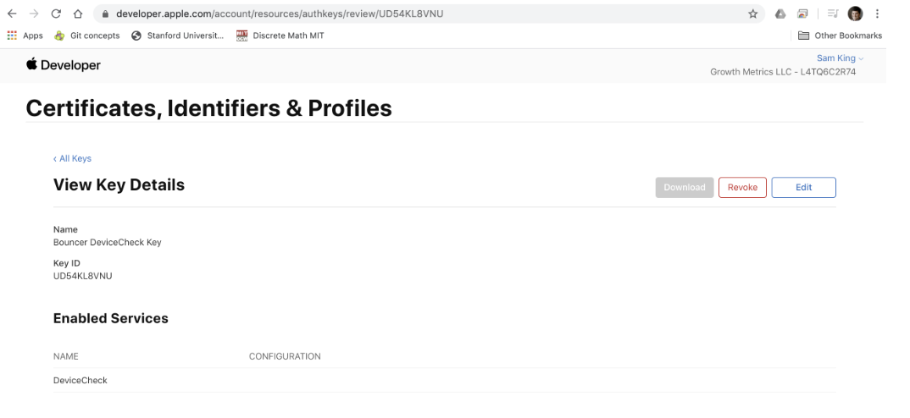Click the Apple Developer logo

point(64,65)
